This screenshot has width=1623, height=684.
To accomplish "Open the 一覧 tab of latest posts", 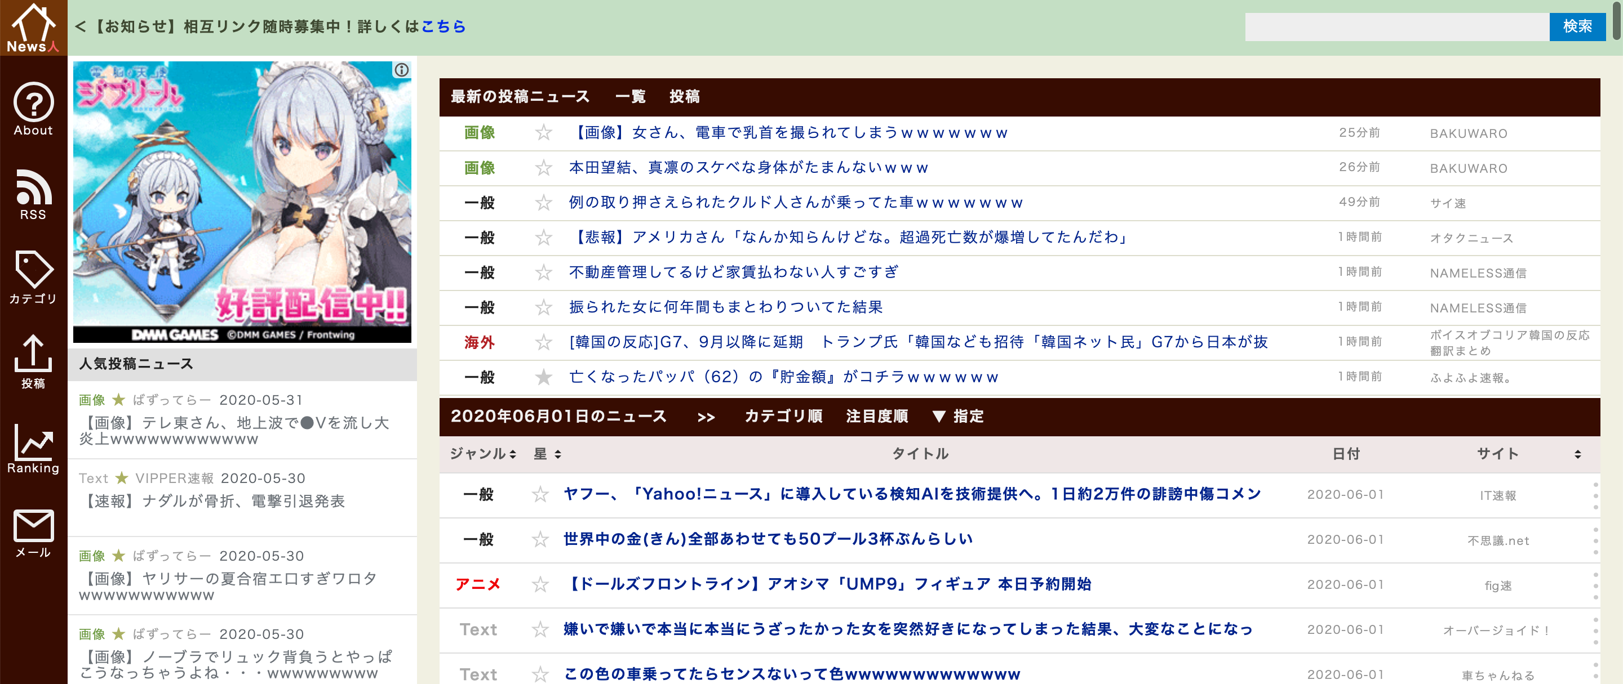I will pyautogui.click(x=630, y=97).
